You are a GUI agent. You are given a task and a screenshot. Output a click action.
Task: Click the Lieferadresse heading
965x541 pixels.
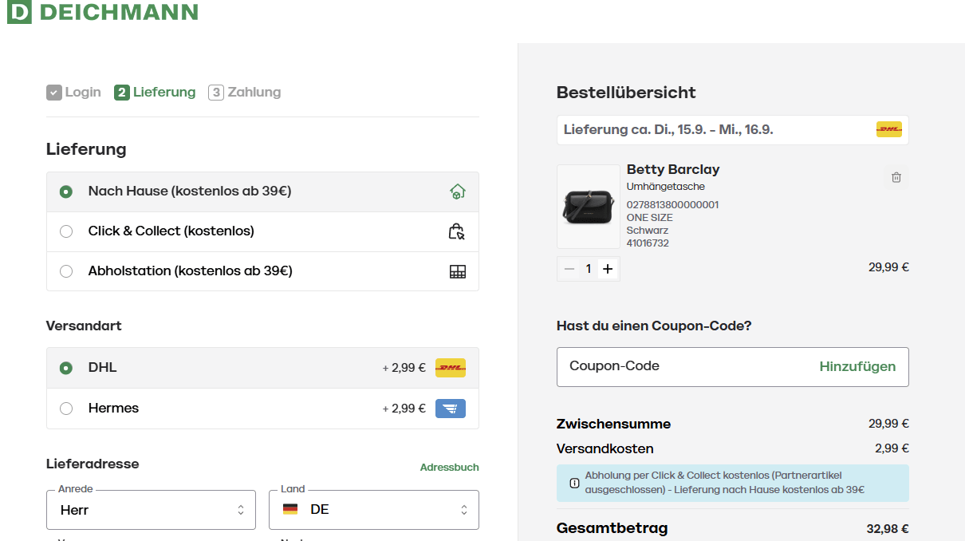tap(93, 464)
